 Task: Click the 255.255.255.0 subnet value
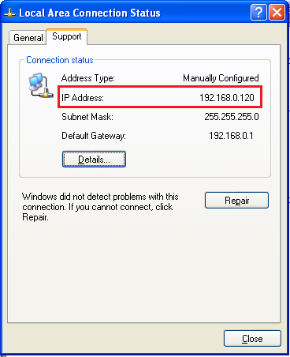pos(232,117)
